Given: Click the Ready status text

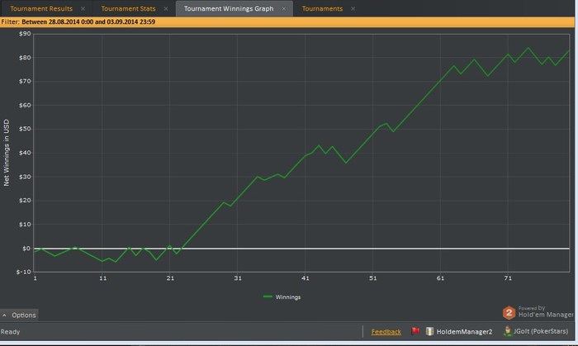Looking at the screenshot, I should [x=10, y=332].
